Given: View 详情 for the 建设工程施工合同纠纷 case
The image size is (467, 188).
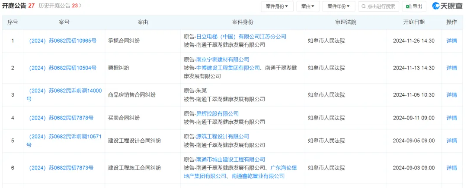Looking at the screenshot, I should [x=451, y=168].
